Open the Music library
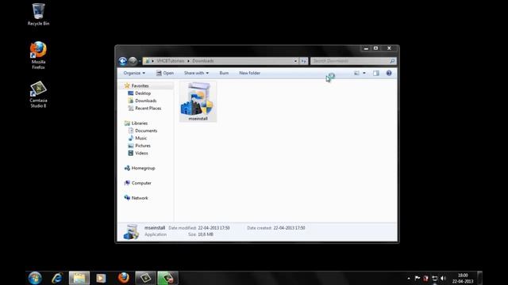 [141, 138]
